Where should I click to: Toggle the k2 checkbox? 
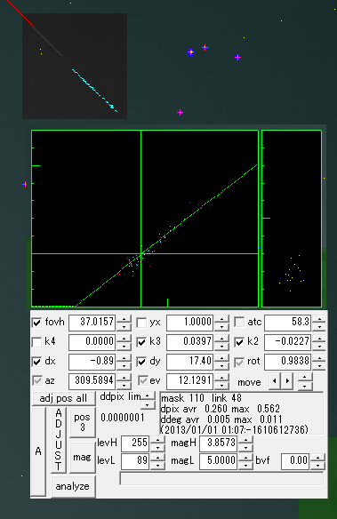(239, 342)
